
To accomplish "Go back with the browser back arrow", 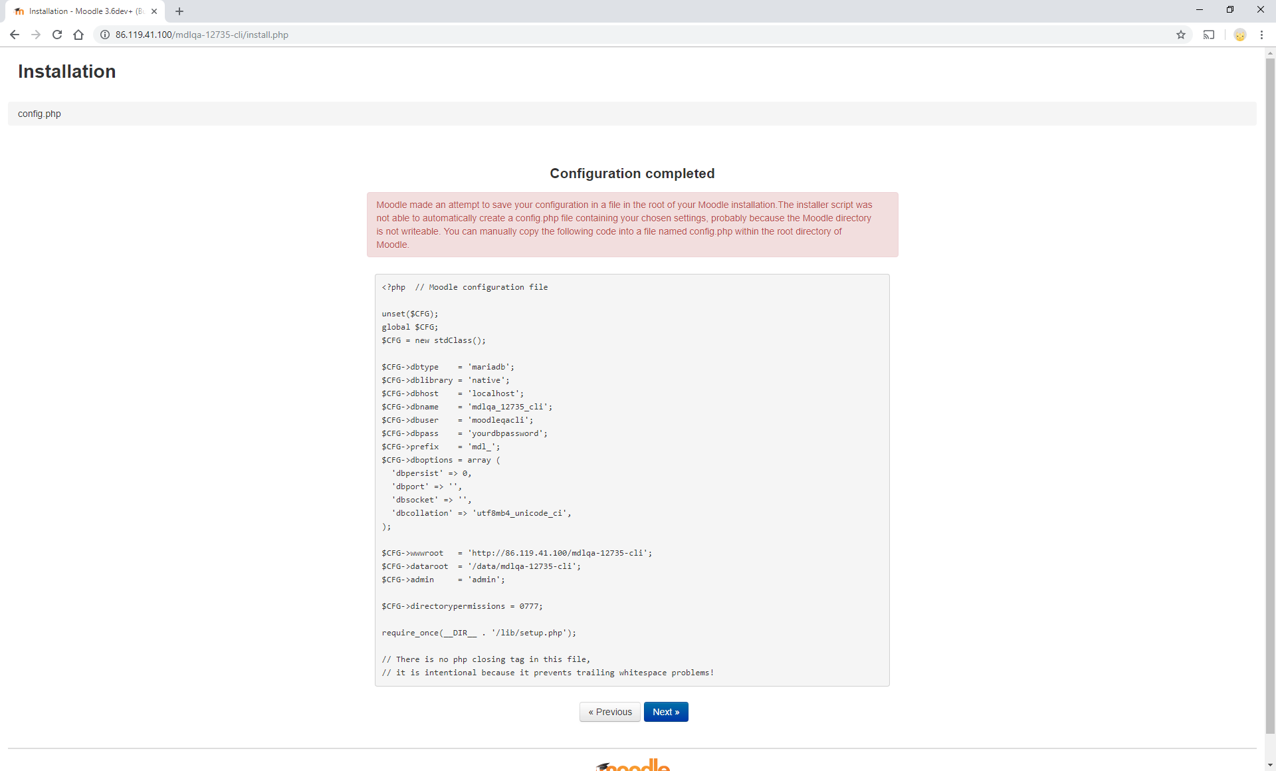I will point(15,35).
